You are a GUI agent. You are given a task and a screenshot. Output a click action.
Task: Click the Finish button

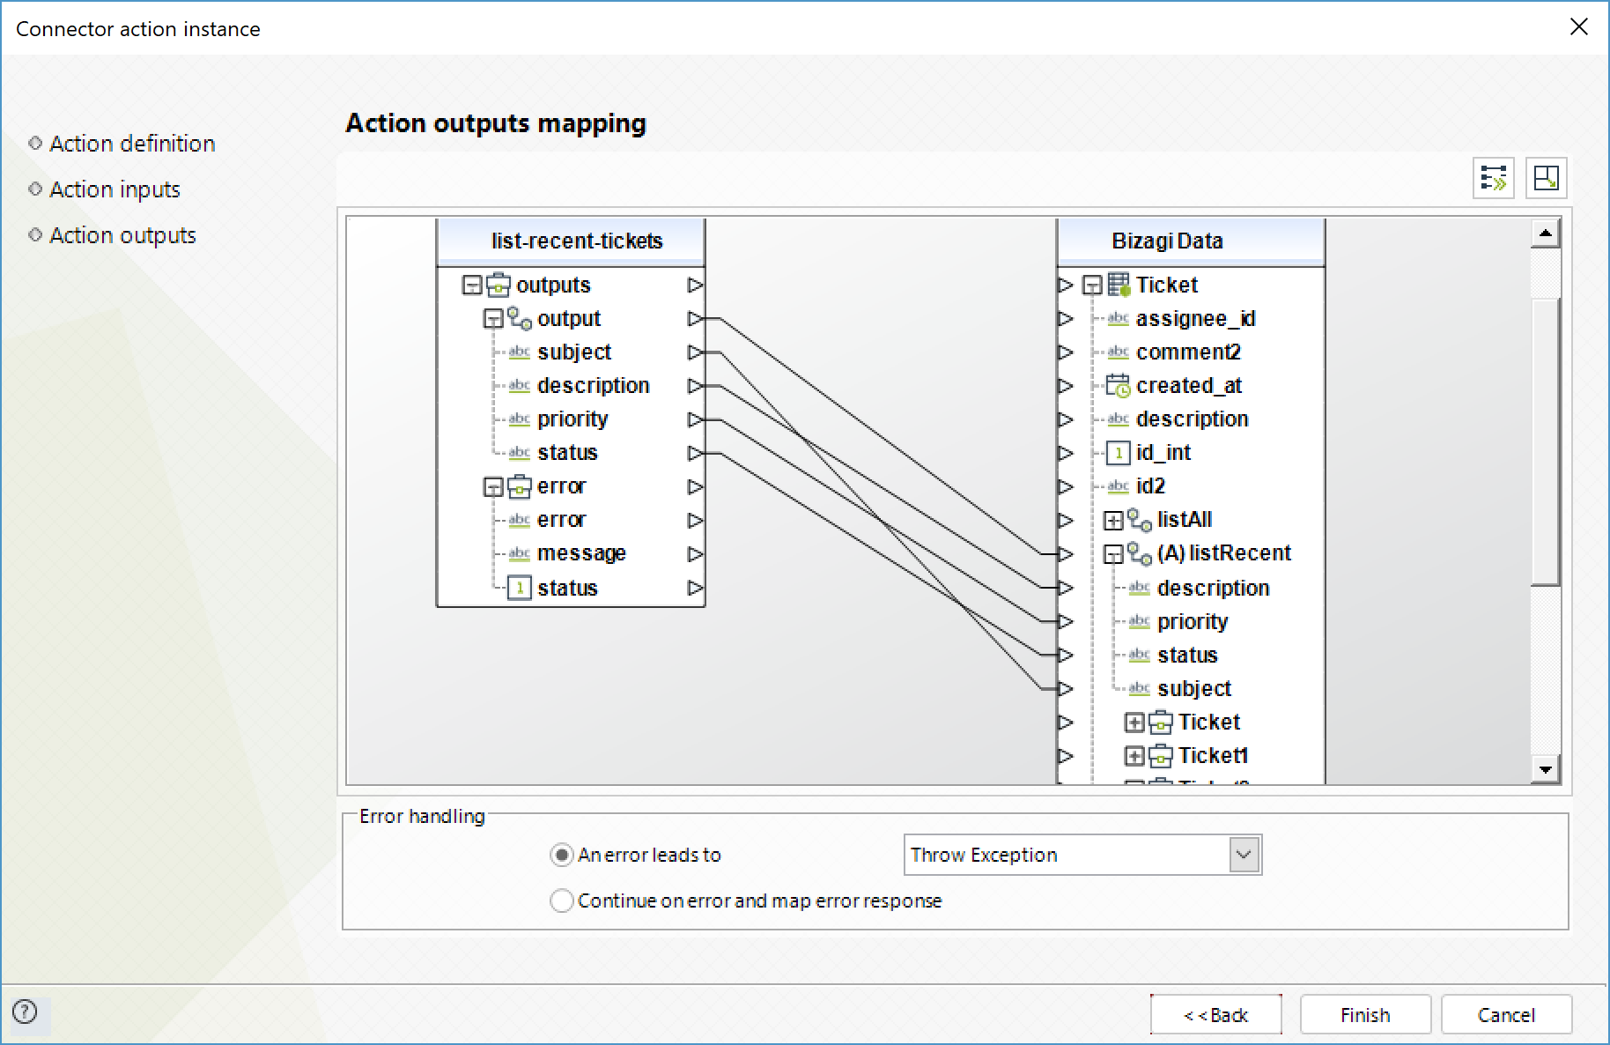(1365, 1015)
